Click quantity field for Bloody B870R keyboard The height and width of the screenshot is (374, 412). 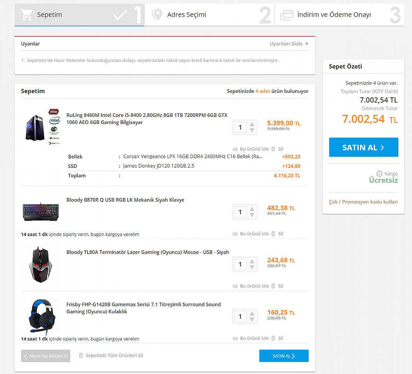point(240,212)
